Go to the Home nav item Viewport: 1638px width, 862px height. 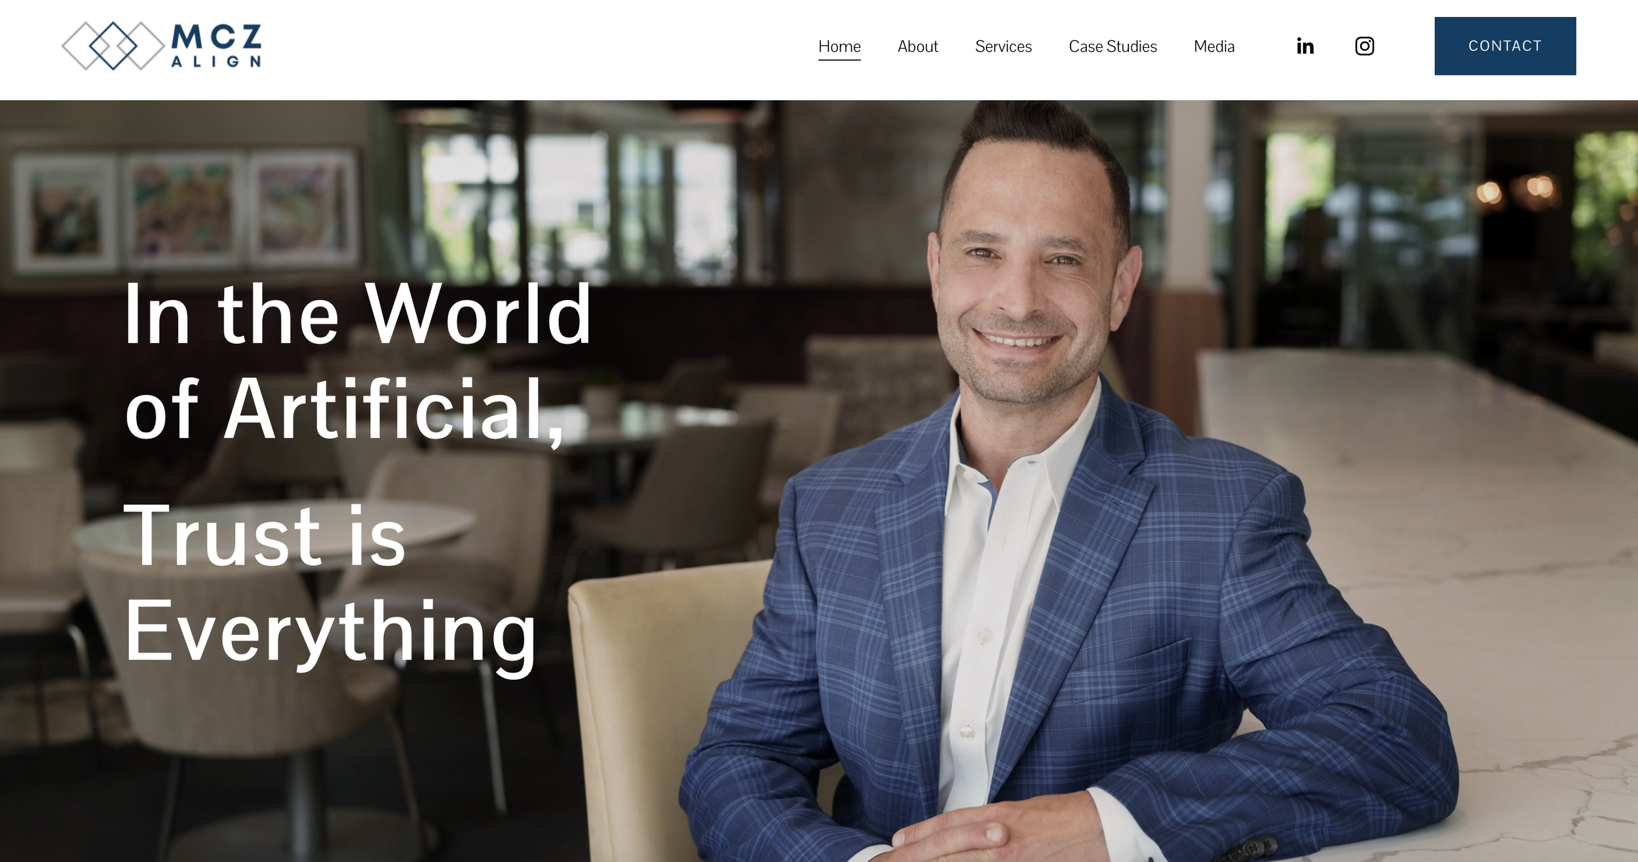point(839,47)
